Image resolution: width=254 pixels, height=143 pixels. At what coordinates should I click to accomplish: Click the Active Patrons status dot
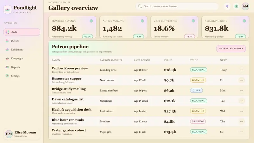(x=142, y=21)
